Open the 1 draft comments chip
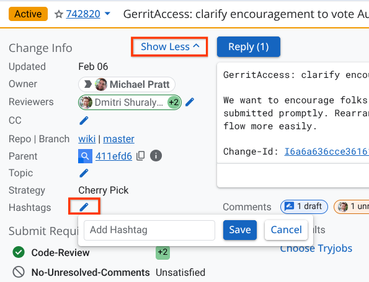The height and width of the screenshot is (282, 369). coord(304,207)
